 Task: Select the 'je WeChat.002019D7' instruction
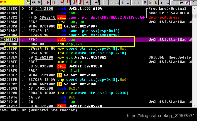click(77, 26)
